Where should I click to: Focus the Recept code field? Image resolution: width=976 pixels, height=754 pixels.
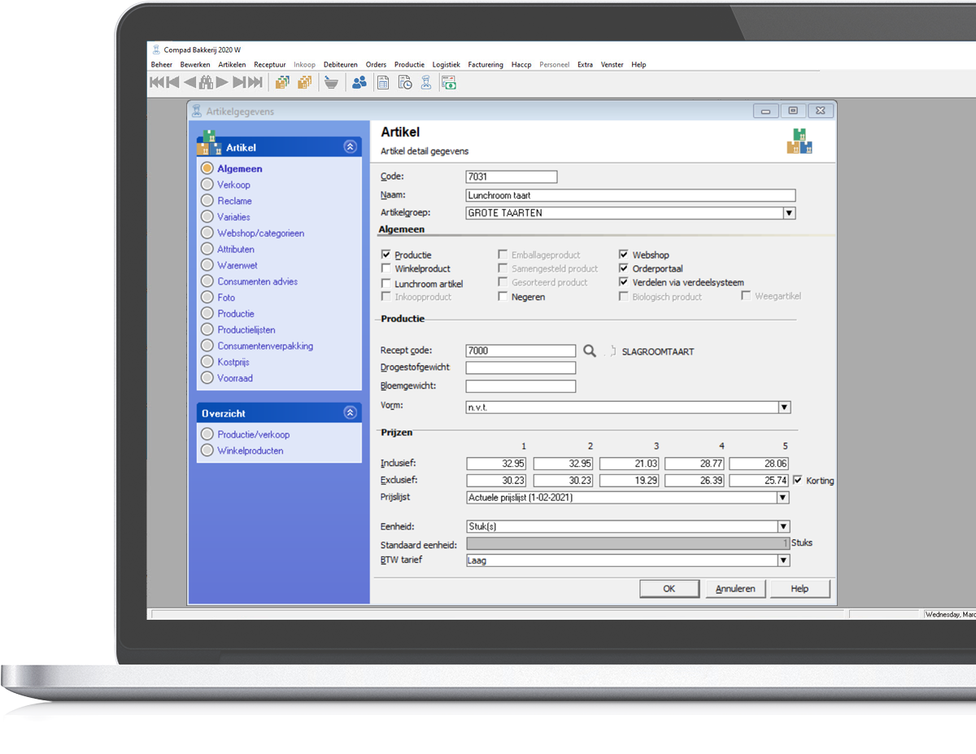point(521,351)
